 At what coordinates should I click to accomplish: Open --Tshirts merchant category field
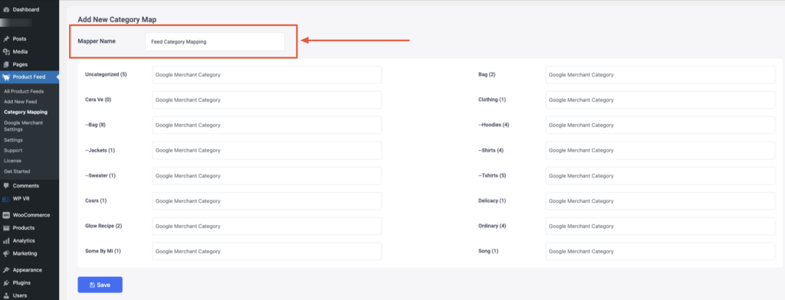tap(660, 176)
